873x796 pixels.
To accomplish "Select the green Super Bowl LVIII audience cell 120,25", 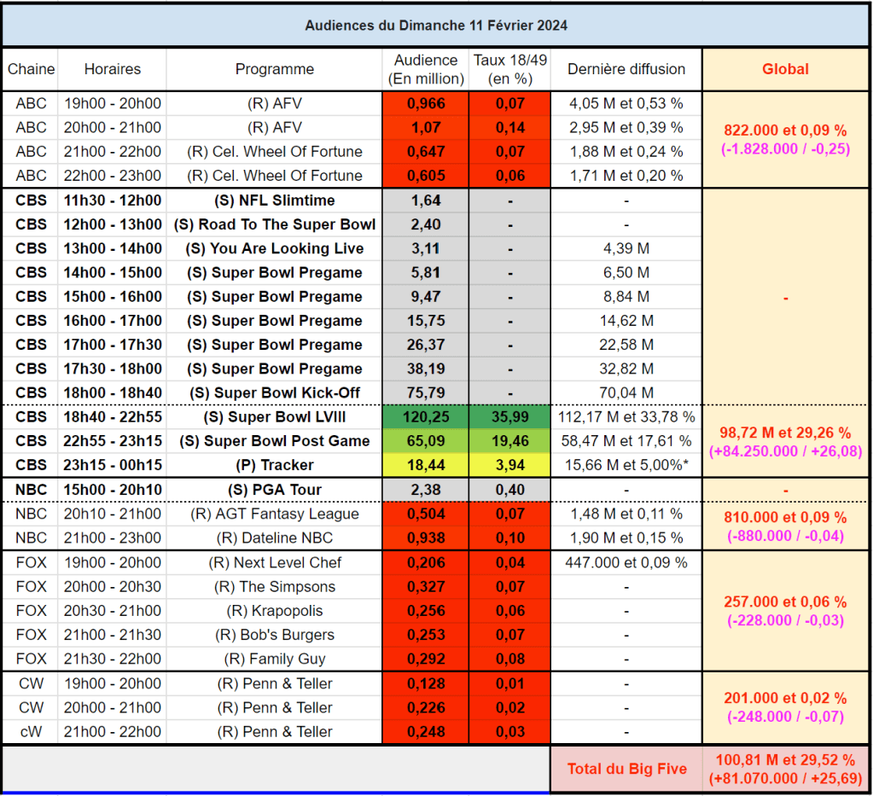I will [x=426, y=417].
